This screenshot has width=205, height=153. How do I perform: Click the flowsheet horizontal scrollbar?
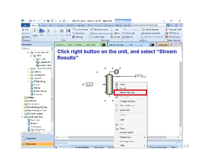[x=117, y=137]
